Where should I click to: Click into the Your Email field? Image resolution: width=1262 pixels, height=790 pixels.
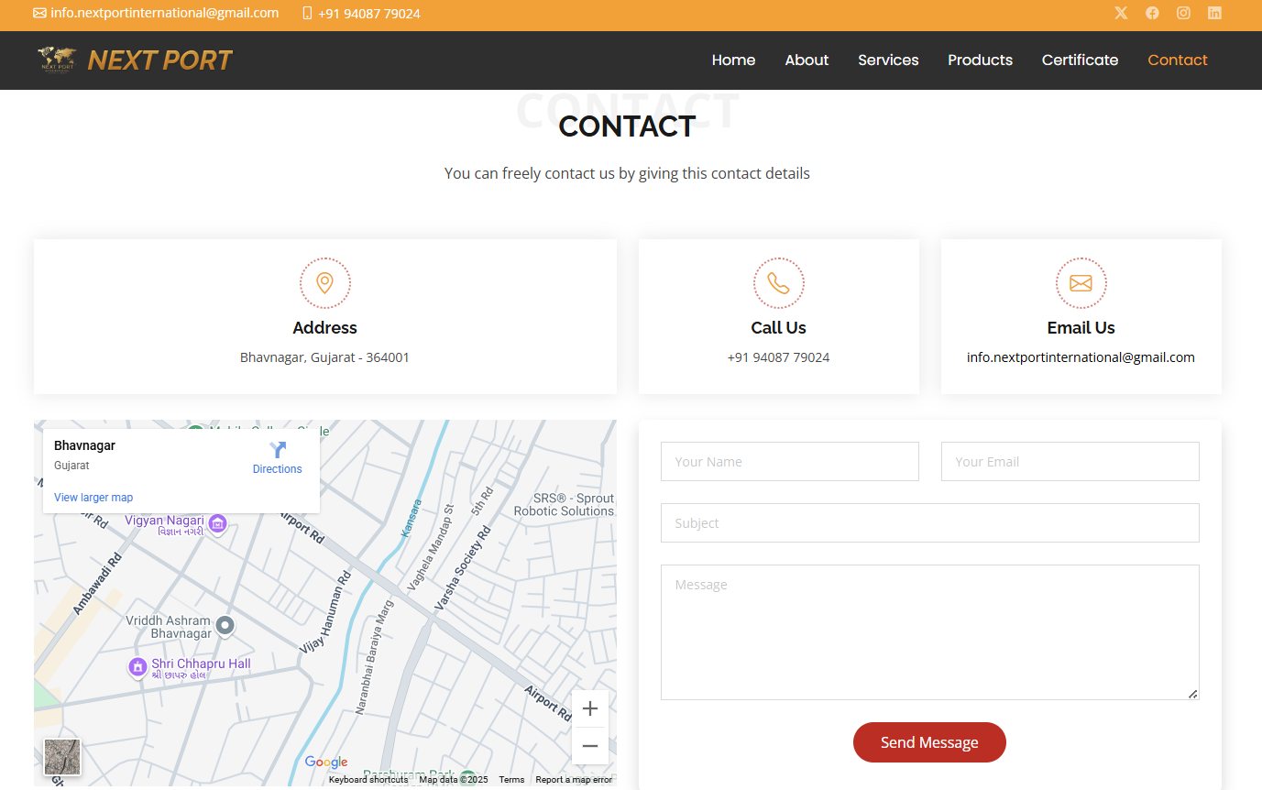click(1070, 462)
